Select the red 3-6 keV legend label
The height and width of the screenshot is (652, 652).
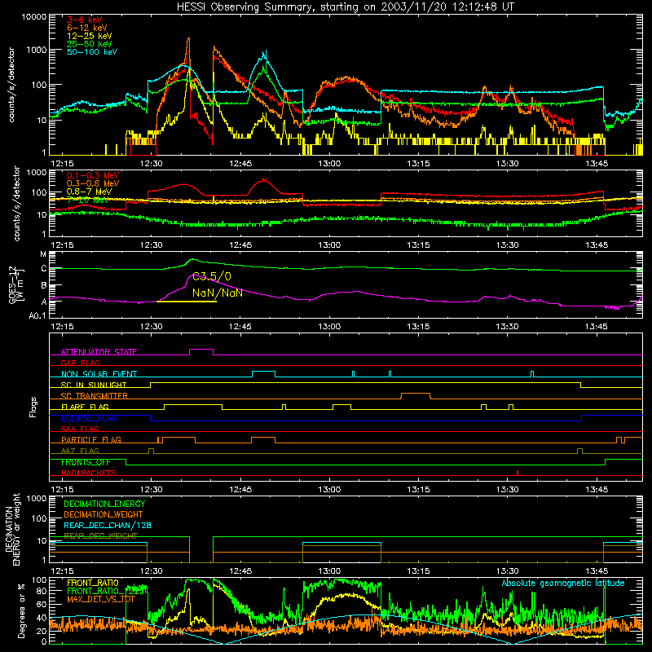pos(84,20)
